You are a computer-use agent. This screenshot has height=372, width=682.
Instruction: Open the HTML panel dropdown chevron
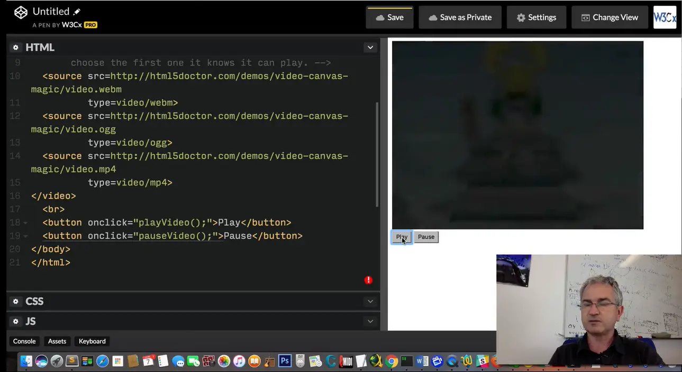[370, 48]
